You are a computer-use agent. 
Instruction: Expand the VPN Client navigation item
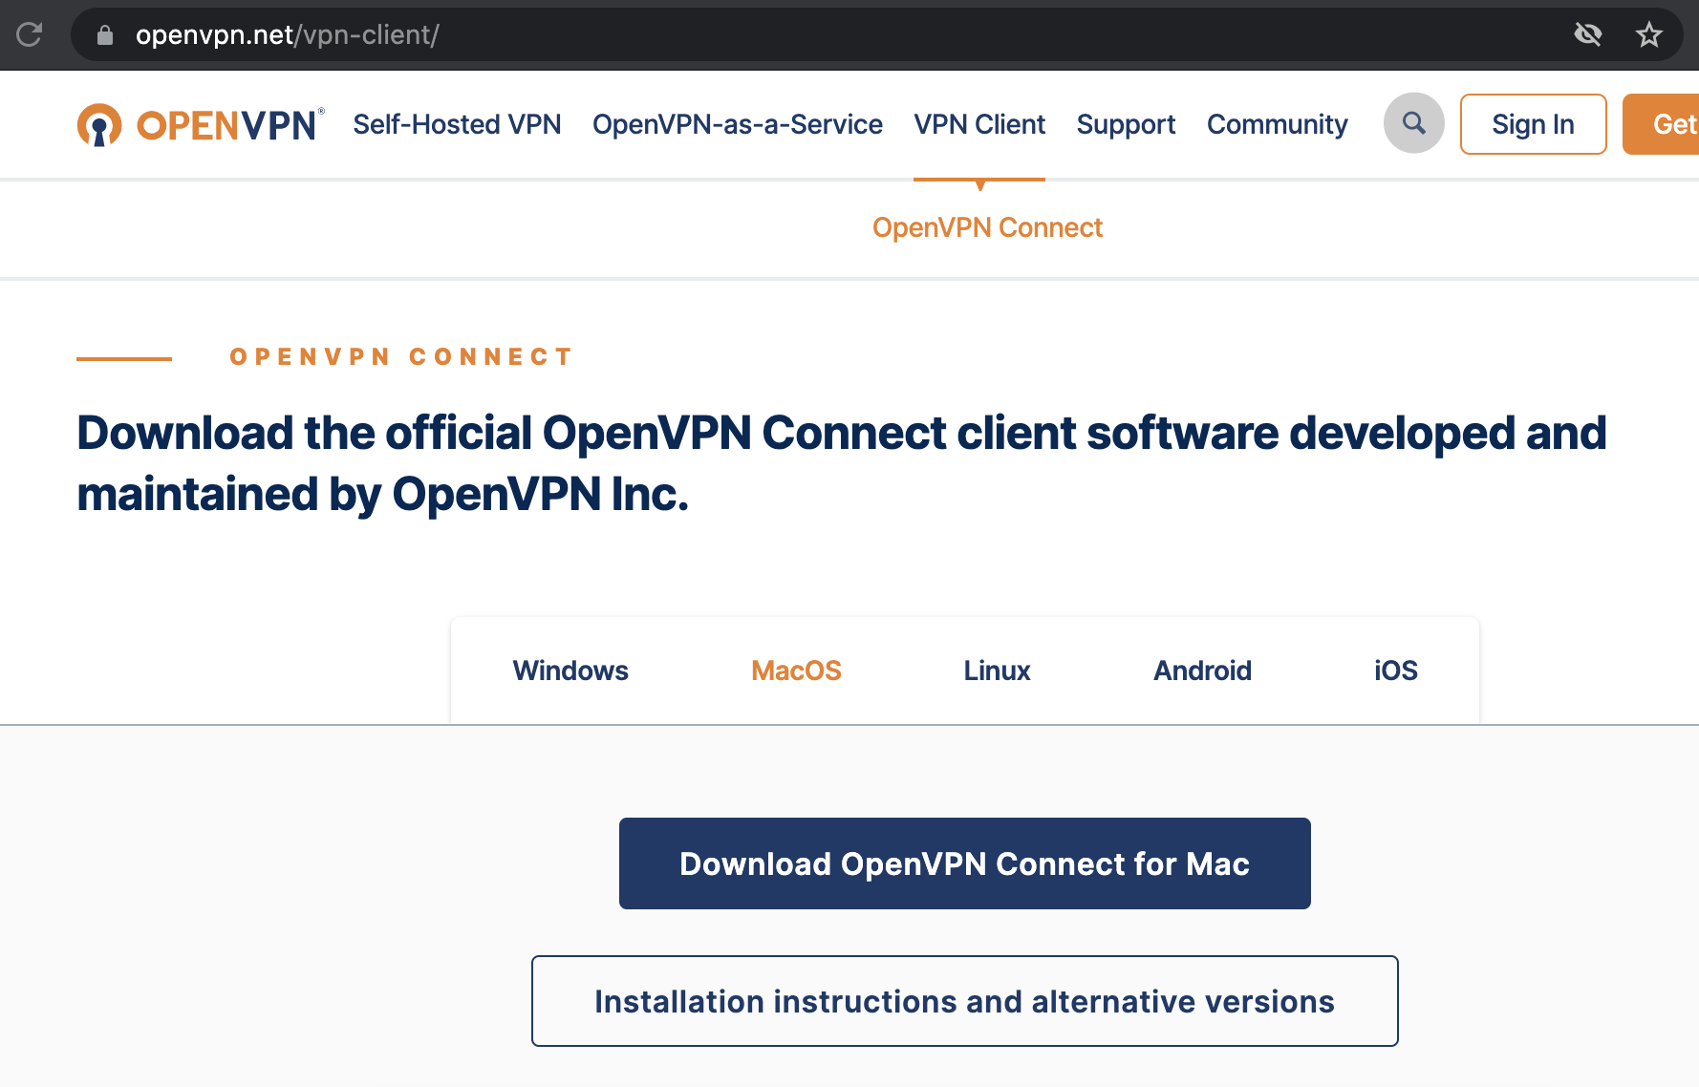pos(979,124)
